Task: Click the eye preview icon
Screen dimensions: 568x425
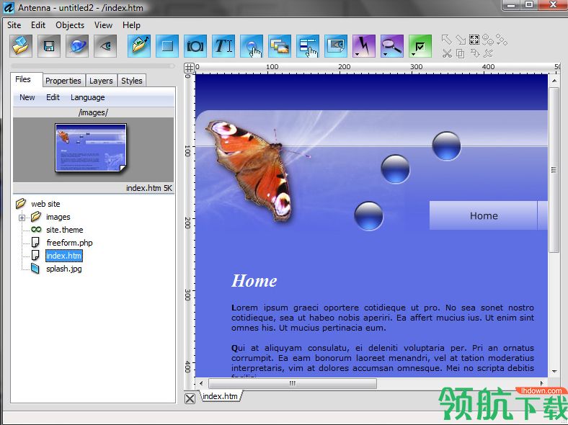Action: pos(105,46)
